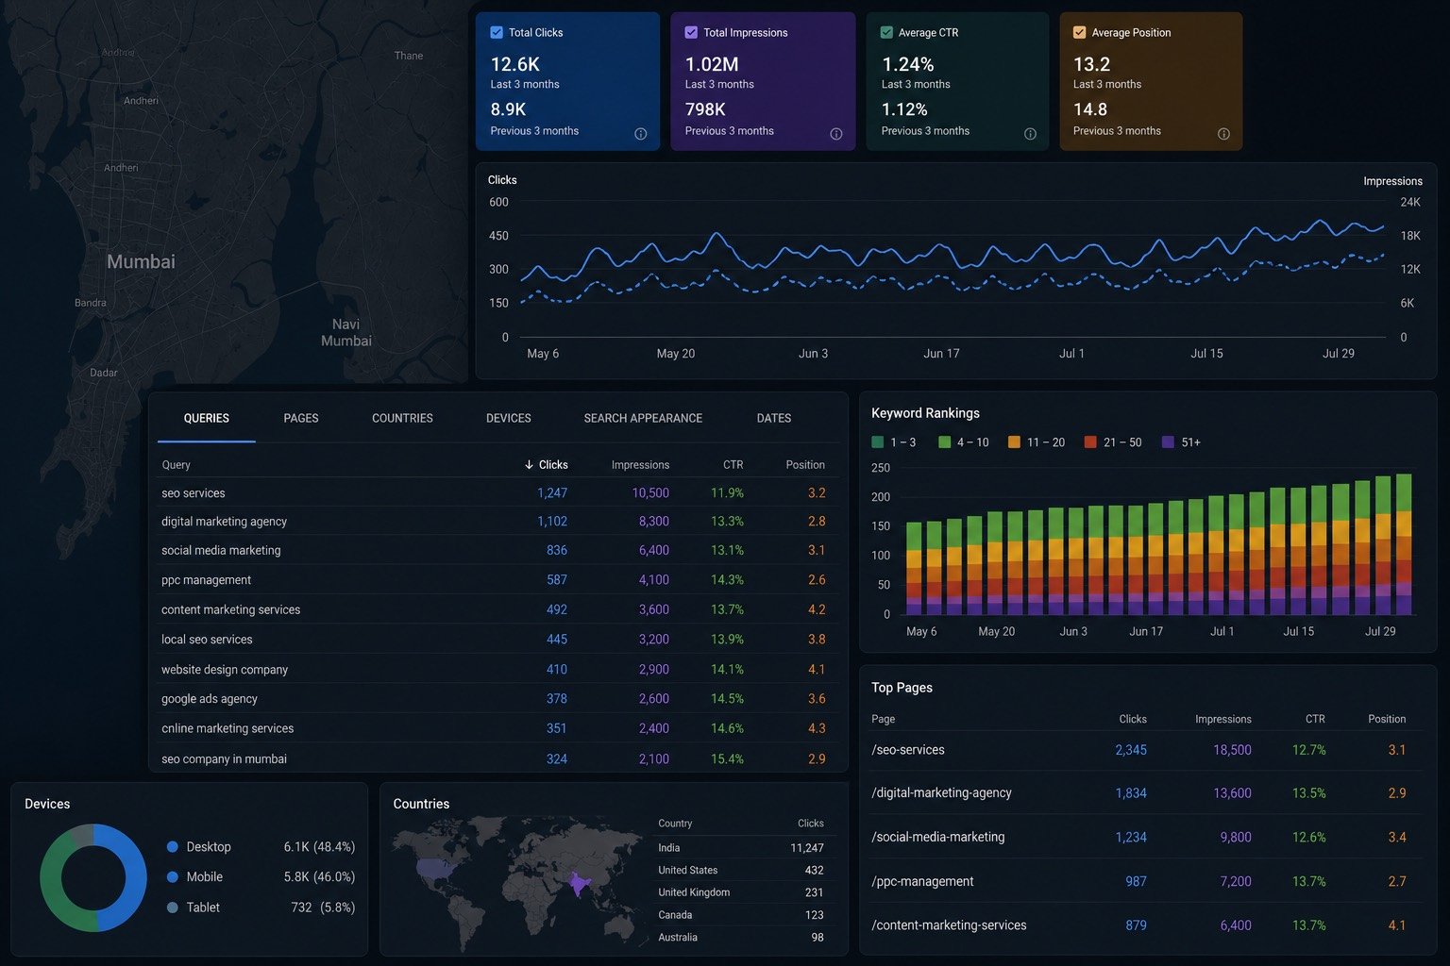The image size is (1450, 966).
Task: Click info icon on Total Clicks card
Action: 641,134
